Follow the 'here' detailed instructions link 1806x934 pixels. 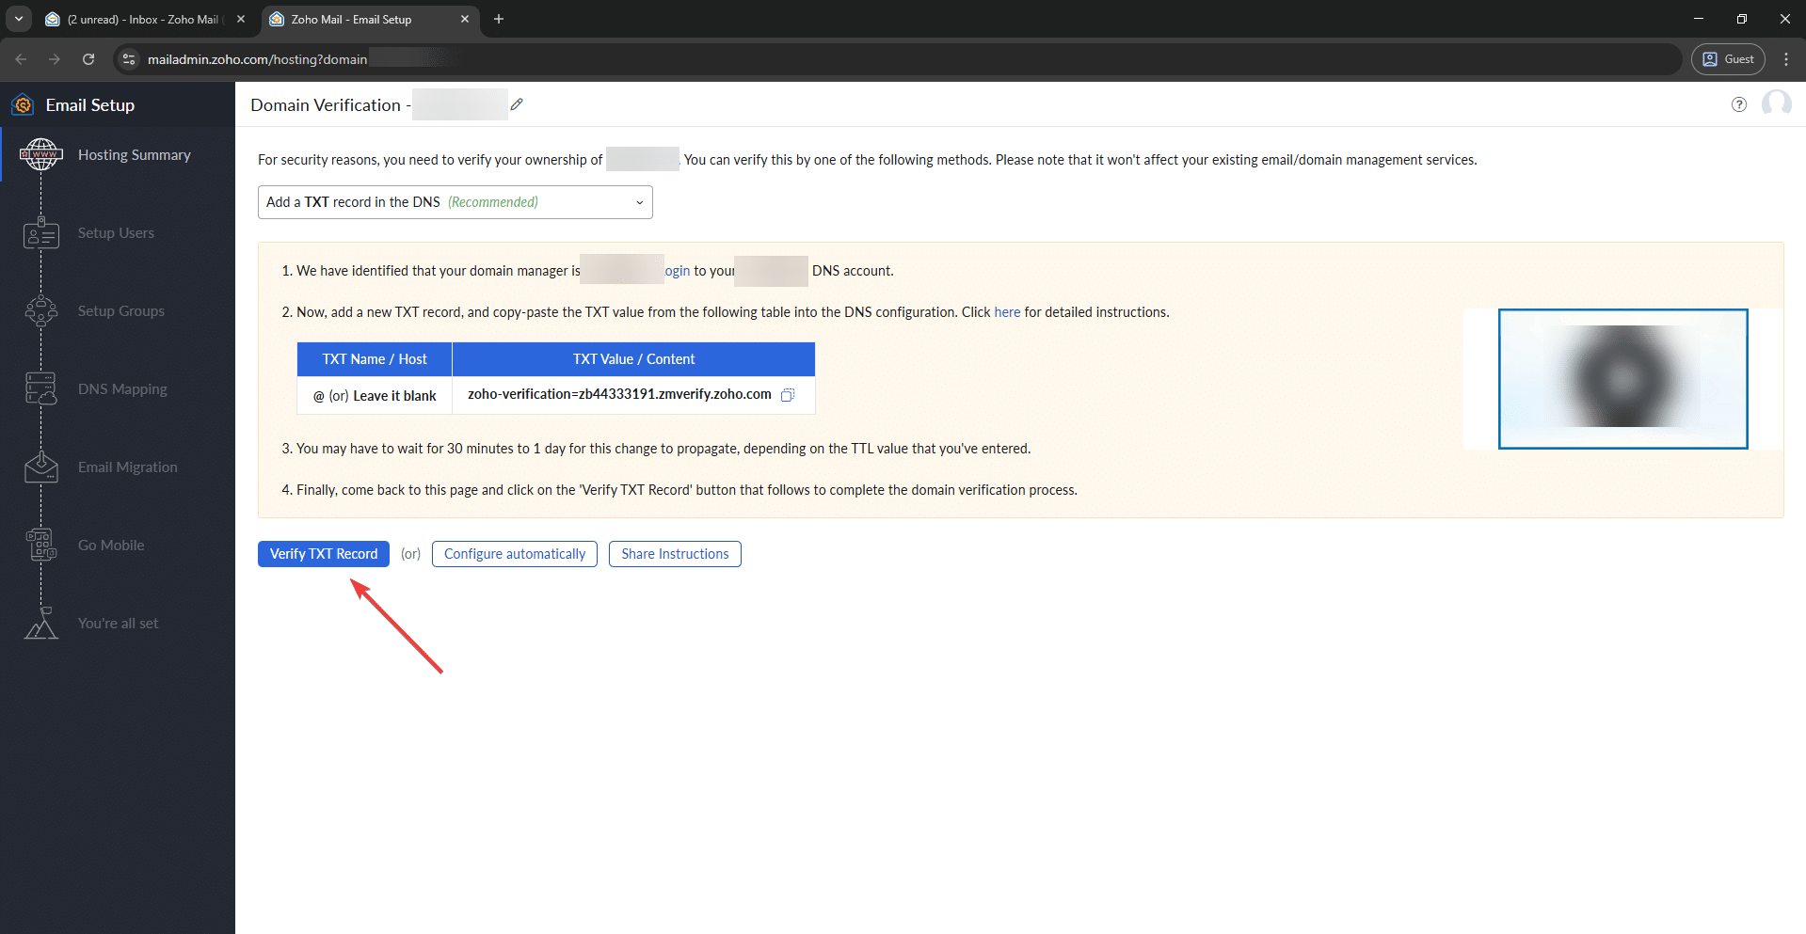[1007, 312]
